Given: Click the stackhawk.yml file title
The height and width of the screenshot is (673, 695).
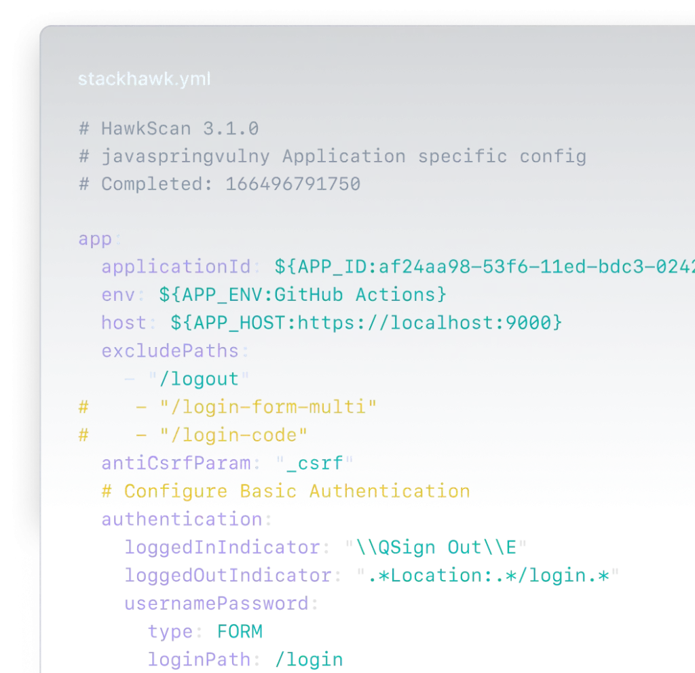Looking at the screenshot, I should pos(144,79).
